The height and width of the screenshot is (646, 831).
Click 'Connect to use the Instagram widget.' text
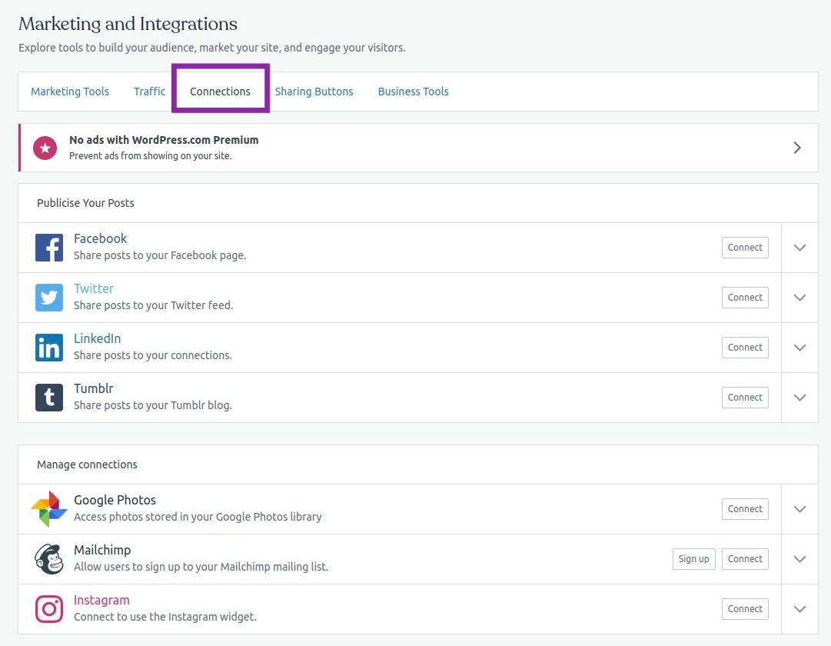(x=165, y=617)
